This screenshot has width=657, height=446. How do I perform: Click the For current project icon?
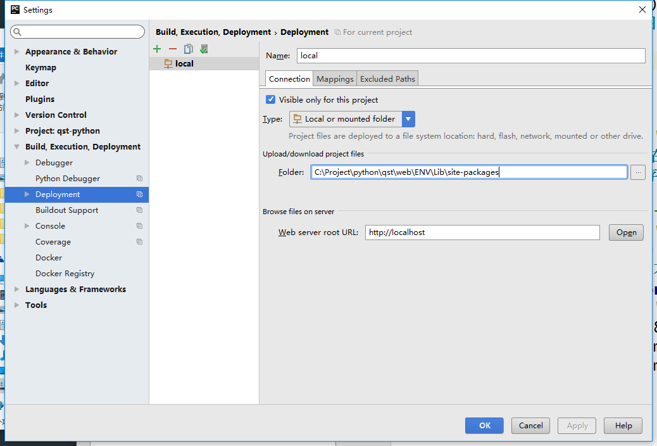337,32
